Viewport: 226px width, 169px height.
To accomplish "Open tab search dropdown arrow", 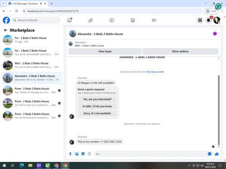I will tap(4, 4).
